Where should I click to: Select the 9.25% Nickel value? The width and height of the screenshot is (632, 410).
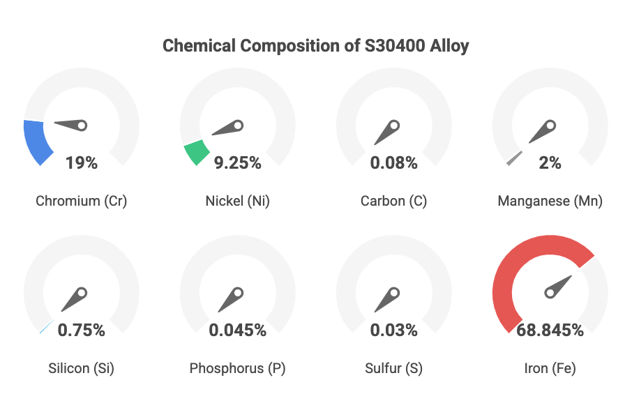237,163
